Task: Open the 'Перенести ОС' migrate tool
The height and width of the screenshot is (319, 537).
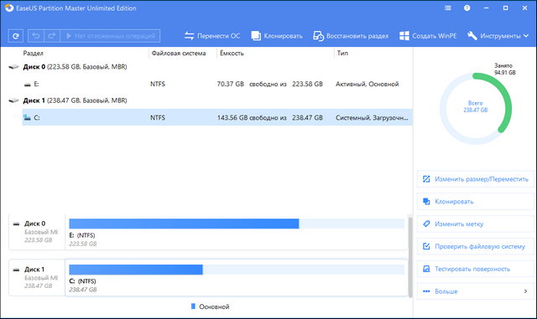Action: [x=212, y=36]
